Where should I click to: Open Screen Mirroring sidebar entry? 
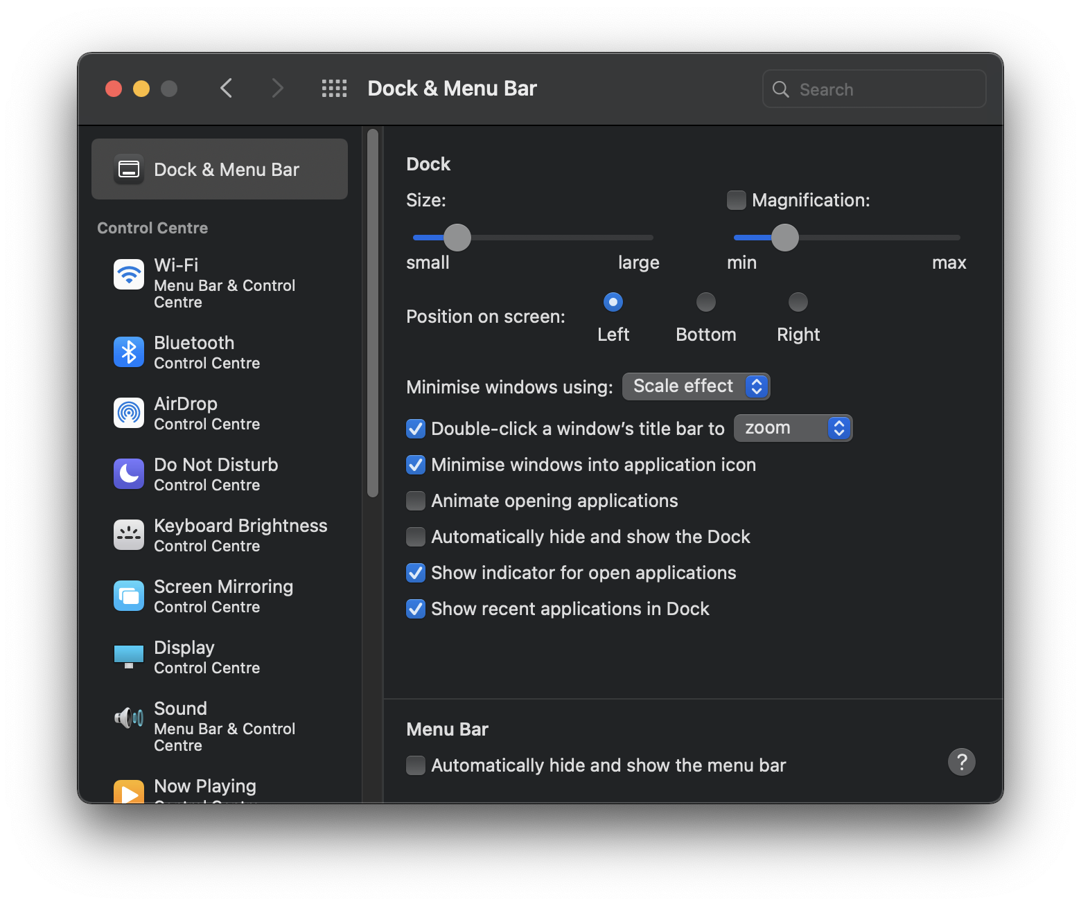tap(220, 596)
